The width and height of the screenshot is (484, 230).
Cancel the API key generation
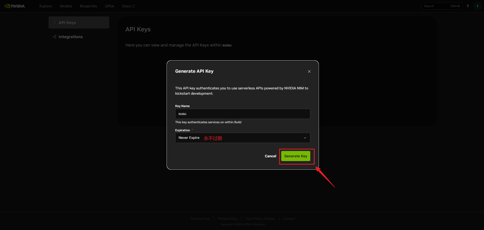(x=270, y=156)
